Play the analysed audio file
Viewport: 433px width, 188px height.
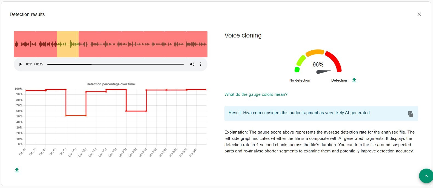click(21, 64)
